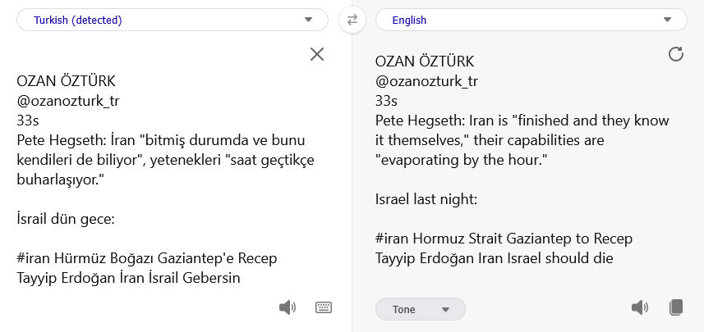The width and height of the screenshot is (704, 332).
Task: Click "@ozanozturk_tr" in the source text
Action: [x=68, y=101]
